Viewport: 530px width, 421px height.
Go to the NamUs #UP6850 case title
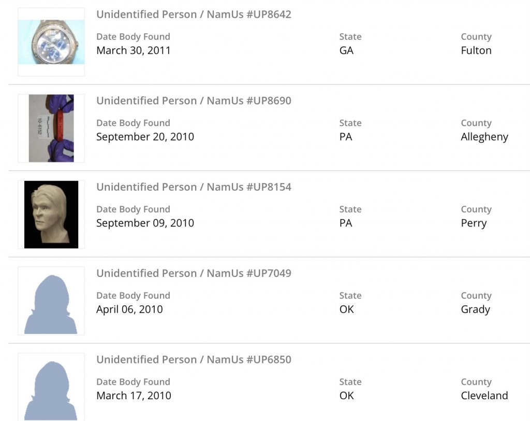(194, 359)
